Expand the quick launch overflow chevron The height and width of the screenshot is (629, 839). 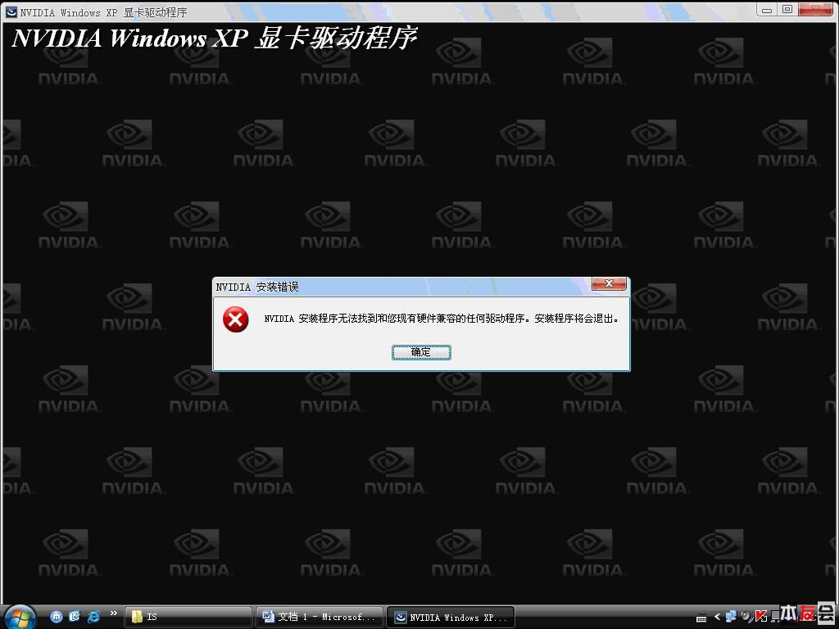pyautogui.click(x=113, y=613)
